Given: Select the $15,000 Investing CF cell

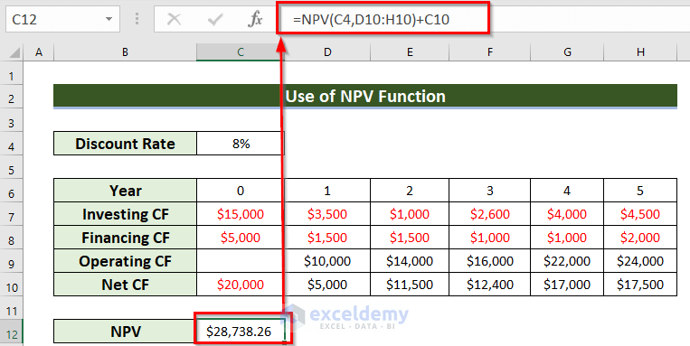Looking at the screenshot, I should [241, 214].
